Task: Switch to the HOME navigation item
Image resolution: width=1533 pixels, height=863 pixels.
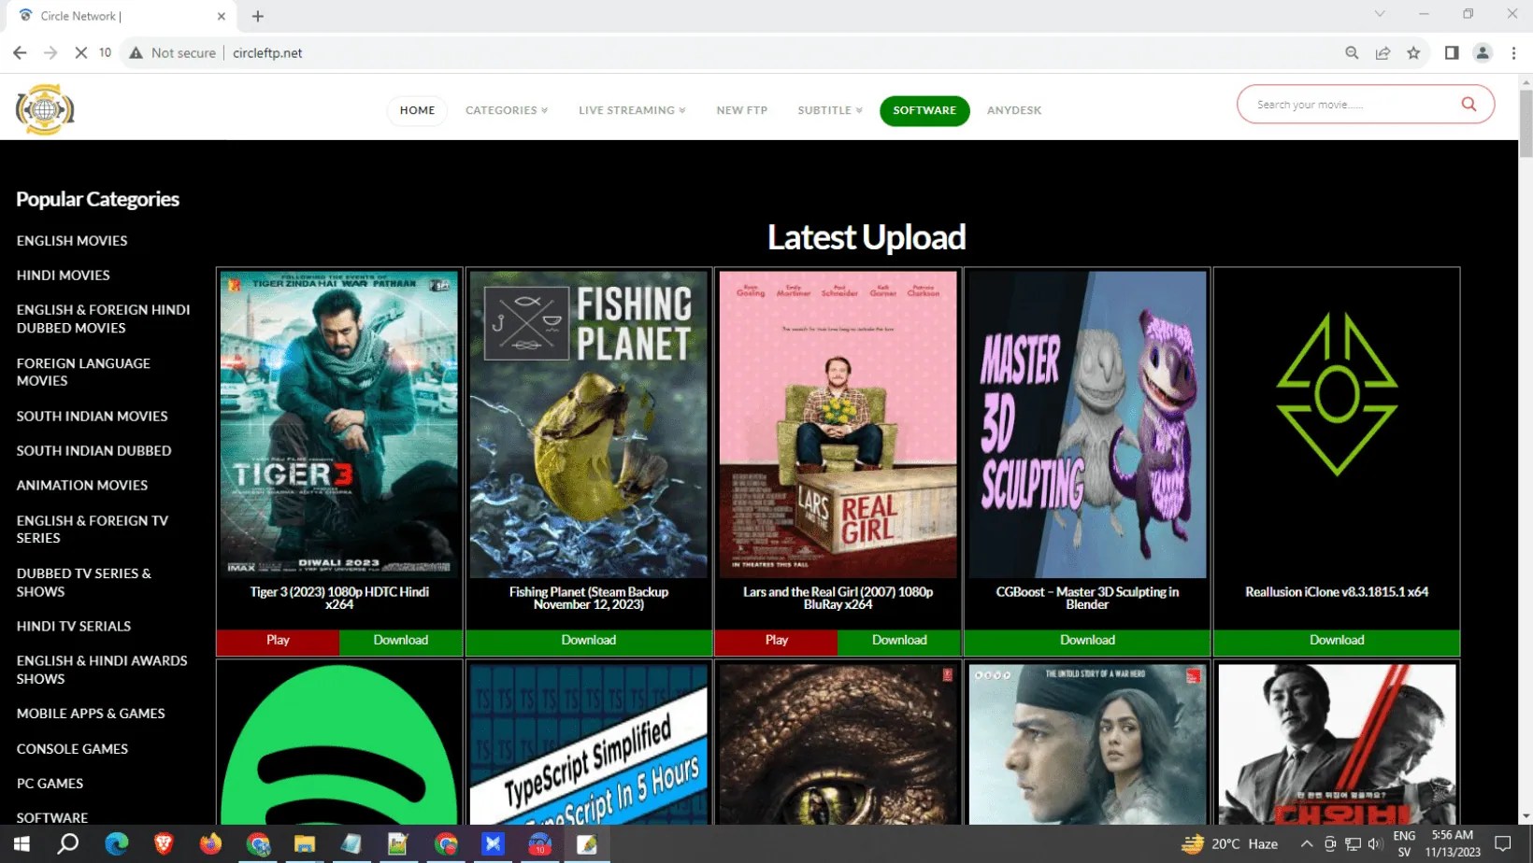Action: tap(417, 109)
